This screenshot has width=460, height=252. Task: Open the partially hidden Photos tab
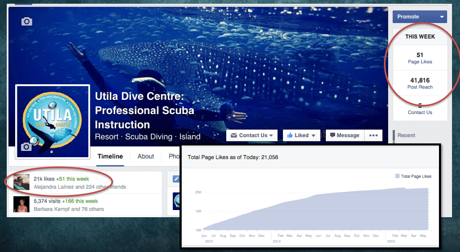click(174, 156)
